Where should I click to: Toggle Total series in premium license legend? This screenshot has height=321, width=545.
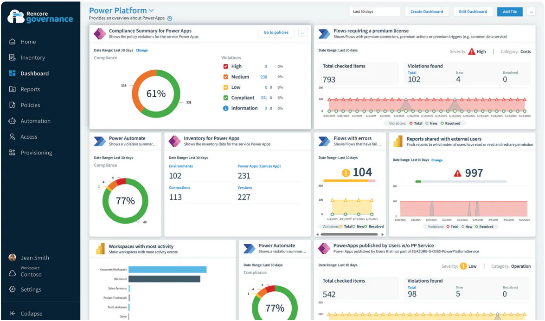coord(416,123)
